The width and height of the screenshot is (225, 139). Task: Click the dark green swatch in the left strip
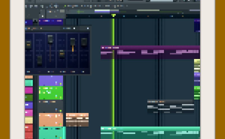coord(29,98)
